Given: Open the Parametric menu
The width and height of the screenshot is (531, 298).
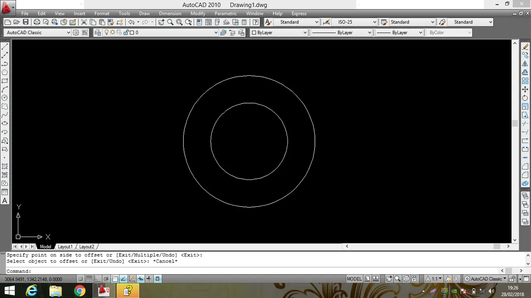Looking at the screenshot, I should click(226, 14).
